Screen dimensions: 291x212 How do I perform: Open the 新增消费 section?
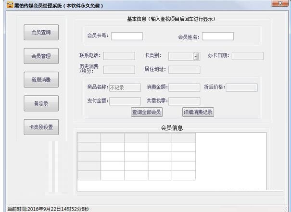[x=41, y=80]
